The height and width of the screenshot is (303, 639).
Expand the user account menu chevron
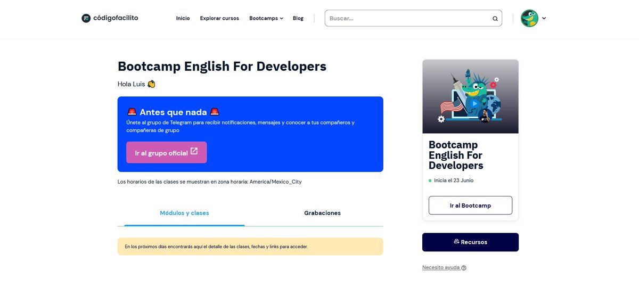pos(544,18)
